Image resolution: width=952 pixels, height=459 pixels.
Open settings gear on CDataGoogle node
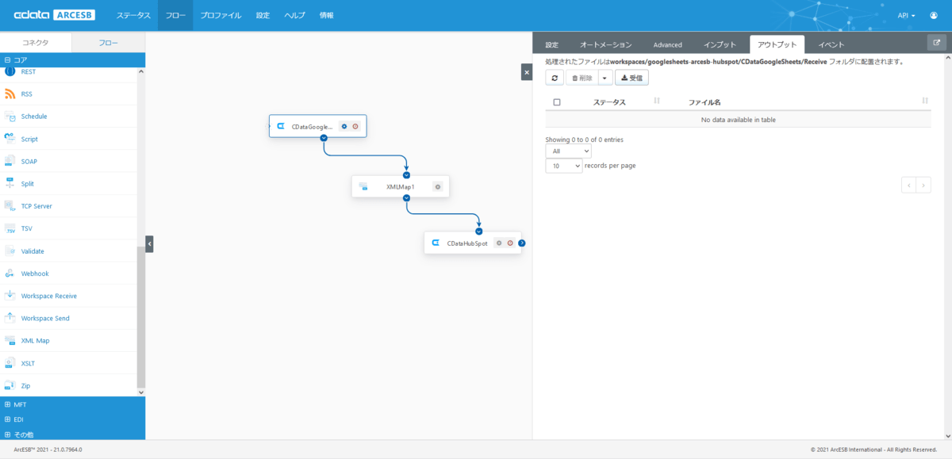344,126
